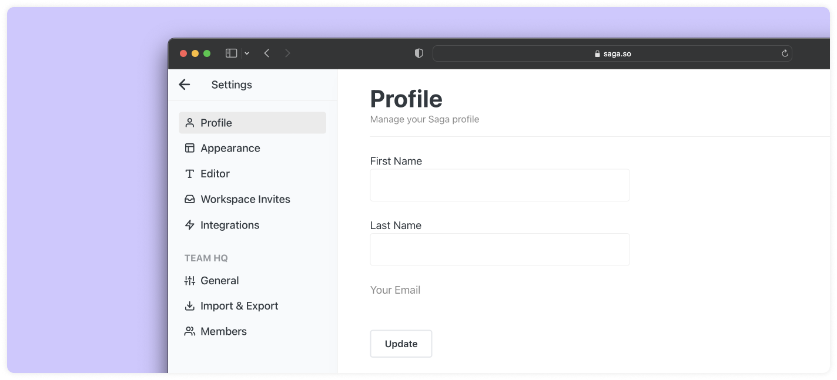The height and width of the screenshot is (380, 837).
Task: Click the Import & Export download icon
Action: click(x=189, y=306)
